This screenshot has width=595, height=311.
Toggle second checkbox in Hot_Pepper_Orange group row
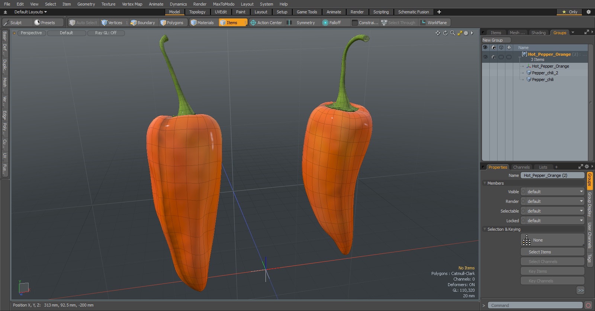[x=509, y=57]
